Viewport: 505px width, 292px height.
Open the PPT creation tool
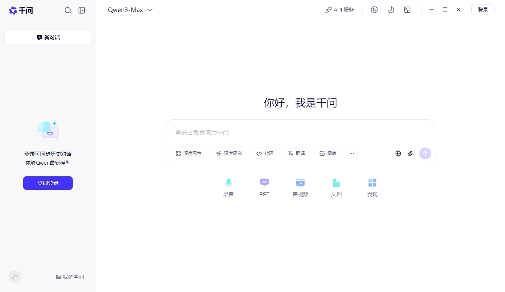click(x=264, y=186)
